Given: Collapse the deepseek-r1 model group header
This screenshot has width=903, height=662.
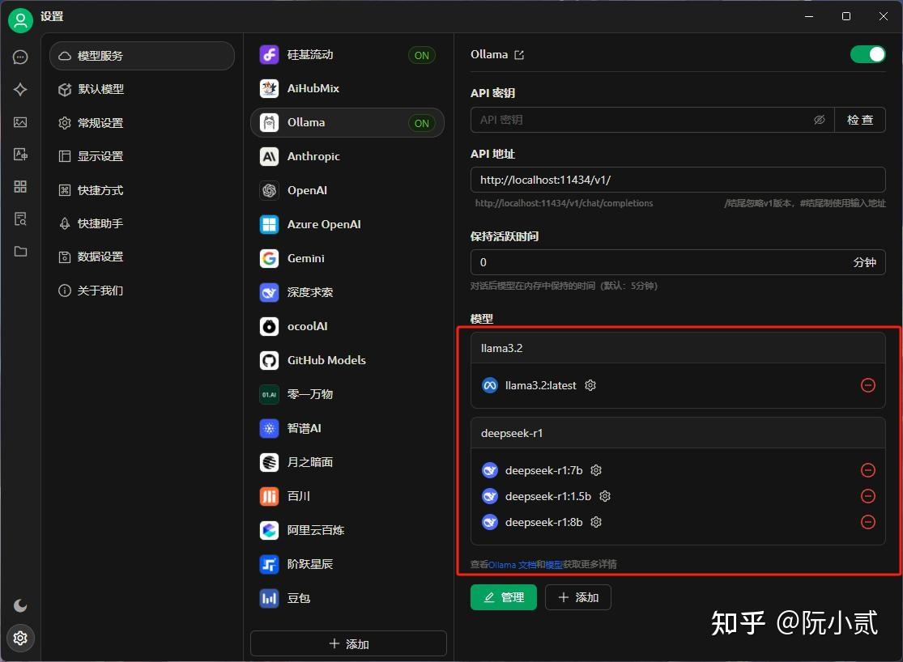Looking at the screenshot, I should (x=678, y=434).
